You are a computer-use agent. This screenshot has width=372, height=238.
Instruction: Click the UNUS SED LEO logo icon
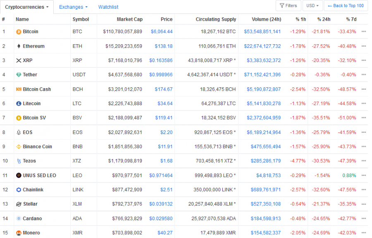19,175
